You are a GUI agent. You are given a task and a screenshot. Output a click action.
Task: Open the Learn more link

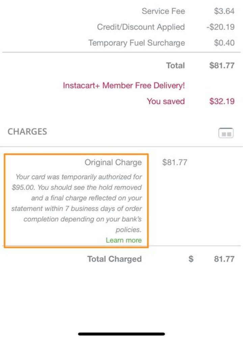124,240
